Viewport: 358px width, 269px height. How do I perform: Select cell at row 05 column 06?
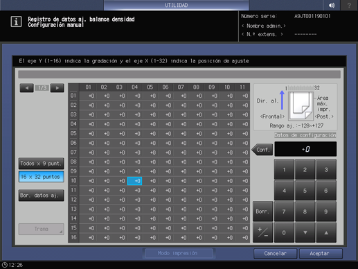point(165,134)
